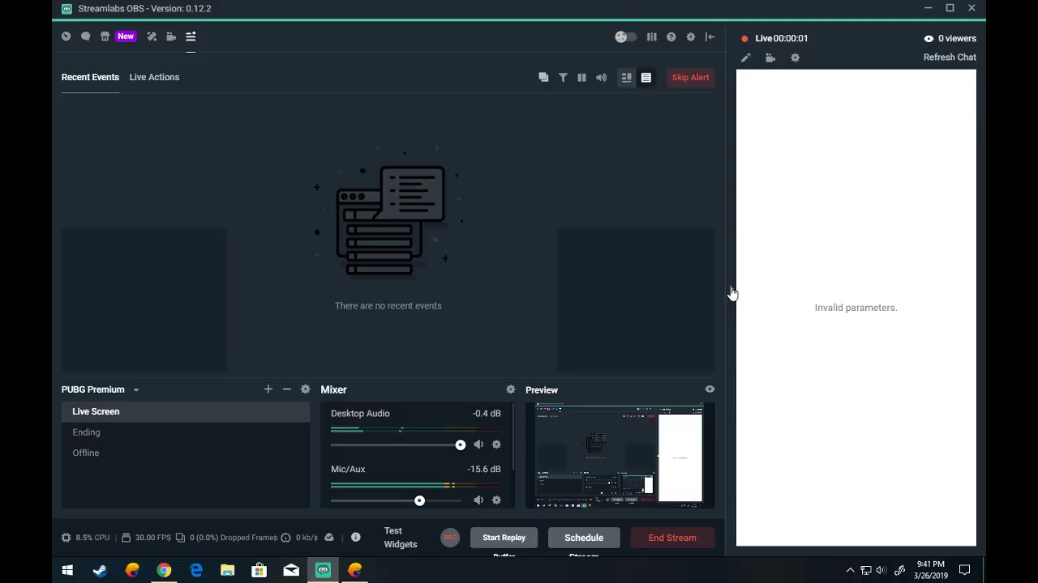Open Desktop Audio source settings gear
1038x583 pixels.
coord(496,445)
